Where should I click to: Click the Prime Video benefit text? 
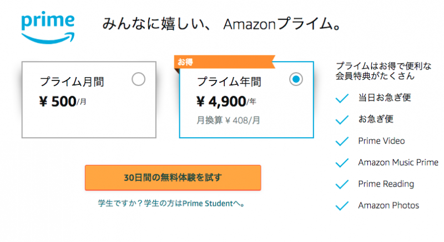click(x=381, y=140)
